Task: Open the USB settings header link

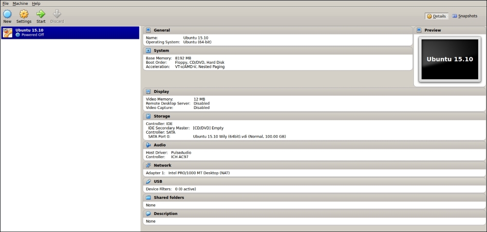Action: tap(158, 181)
